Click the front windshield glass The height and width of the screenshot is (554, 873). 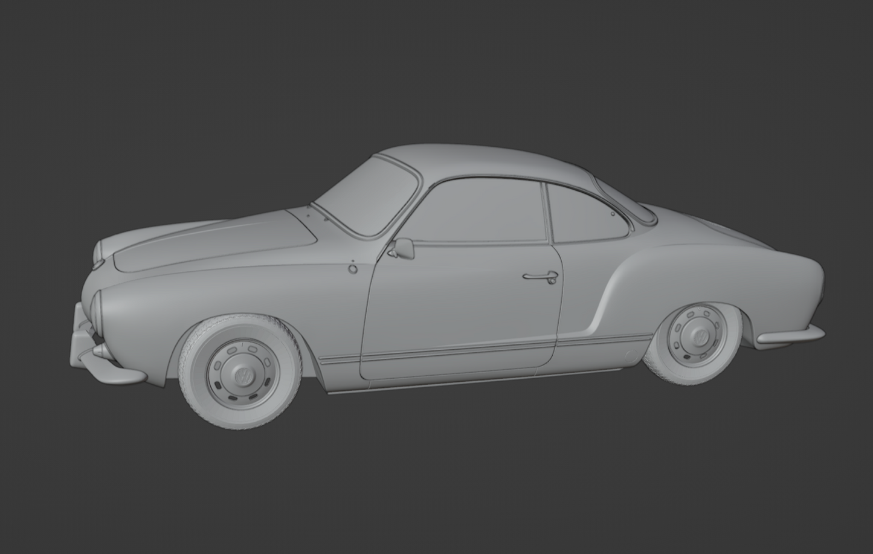(369, 196)
